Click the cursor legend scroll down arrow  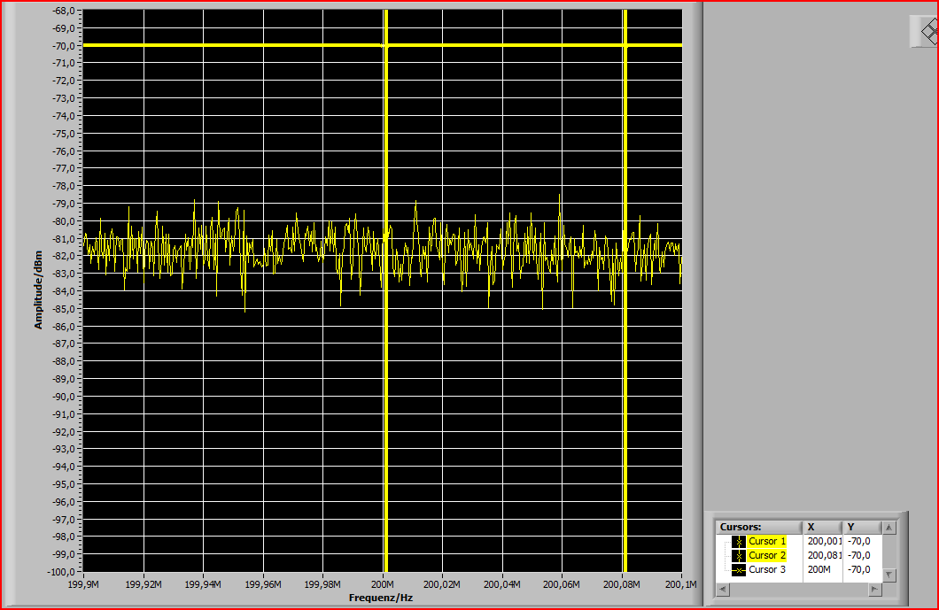pyautogui.click(x=889, y=575)
